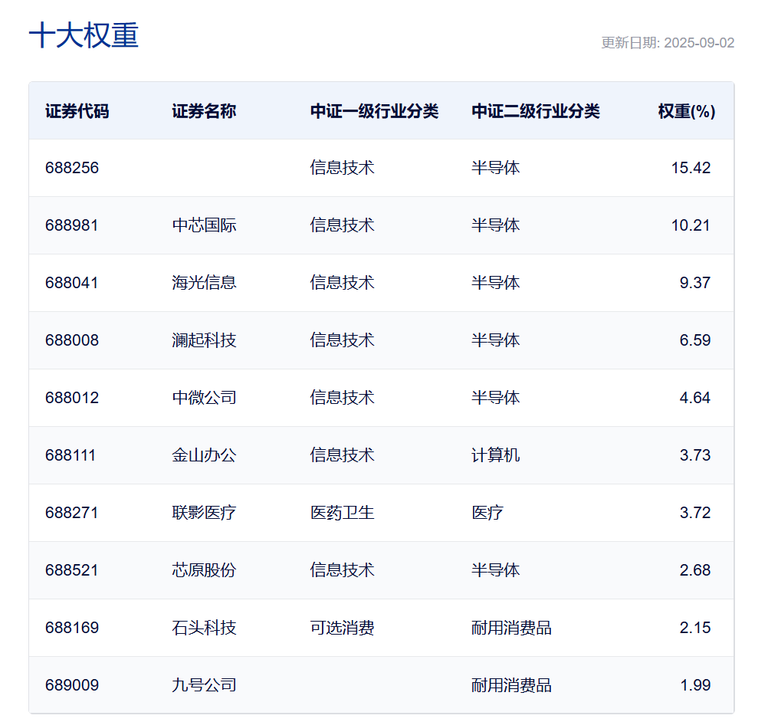
Task: Click 信息技术 in the 688256 row
Action: (342, 168)
